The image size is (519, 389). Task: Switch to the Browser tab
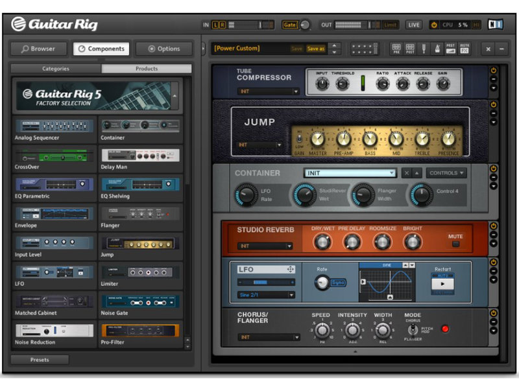(x=38, y=49)
